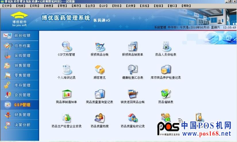This screenshot has height=142, width=237.
Task: Open 库存商品养护检查记录 icon
Action: tap(166, 70)
